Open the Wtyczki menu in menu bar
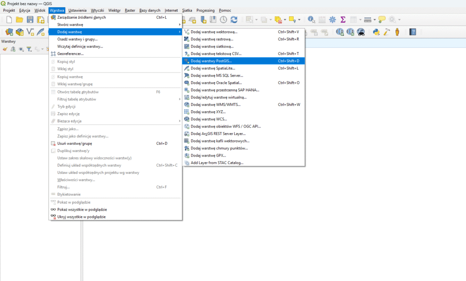 97,10
